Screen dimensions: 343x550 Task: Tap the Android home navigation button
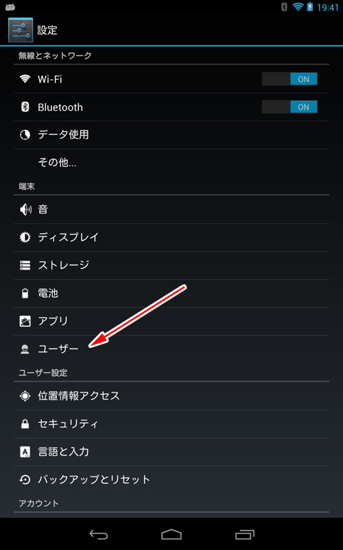pyautogui.click(x=171, y=534)
